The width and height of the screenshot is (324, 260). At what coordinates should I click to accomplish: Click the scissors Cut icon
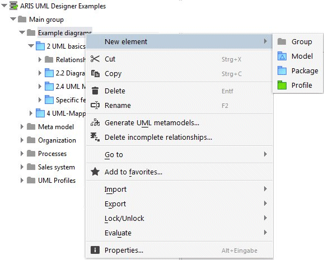pos(95,59)
